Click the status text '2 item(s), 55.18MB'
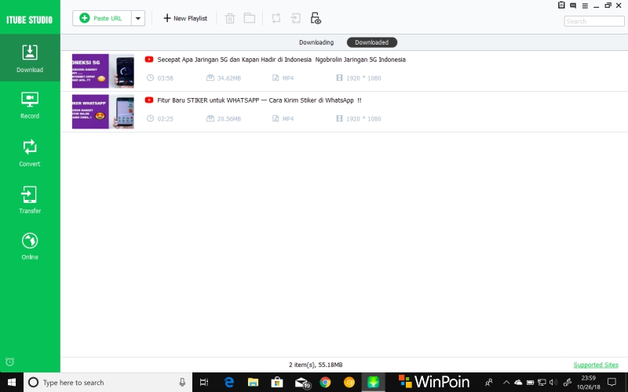 pyautogui.click(x=316, y=365)
